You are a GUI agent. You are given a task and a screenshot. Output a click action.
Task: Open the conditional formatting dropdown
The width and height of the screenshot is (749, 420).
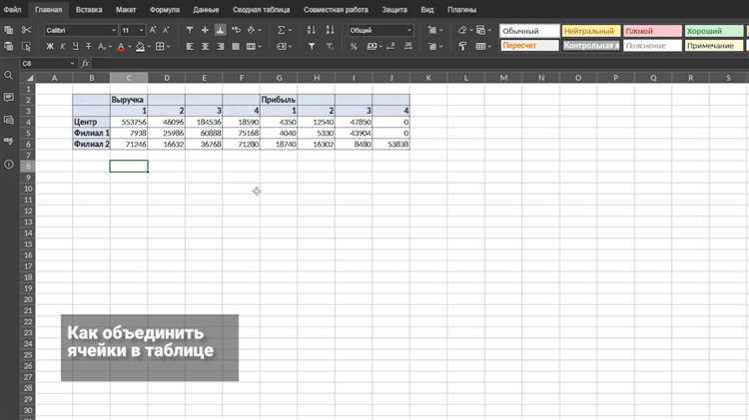pyautogui.click(x=483, y=30)
